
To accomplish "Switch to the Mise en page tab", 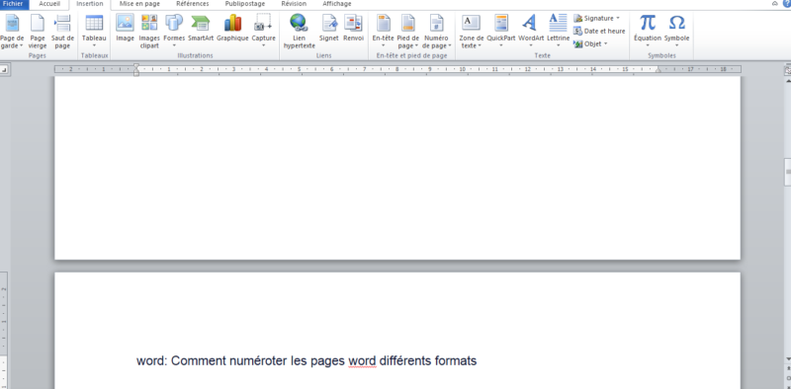I will click(x=139, y=4).
